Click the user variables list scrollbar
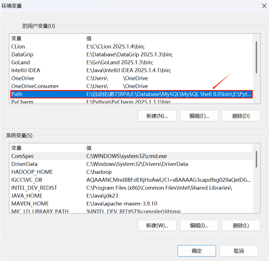Screen dimensions: 269x261 point(257,57)
